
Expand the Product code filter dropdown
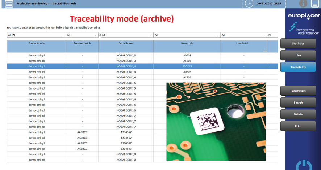pyautogui.click(x=63, y=35)
